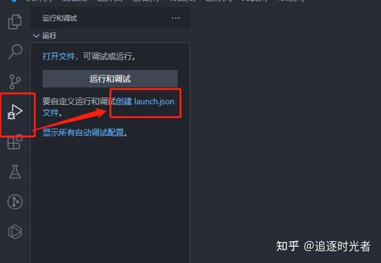The width and height of the screenshot is (381, 263).
Task: Open the Explorer view in activity bar
Action: click(x=15, y=22)
